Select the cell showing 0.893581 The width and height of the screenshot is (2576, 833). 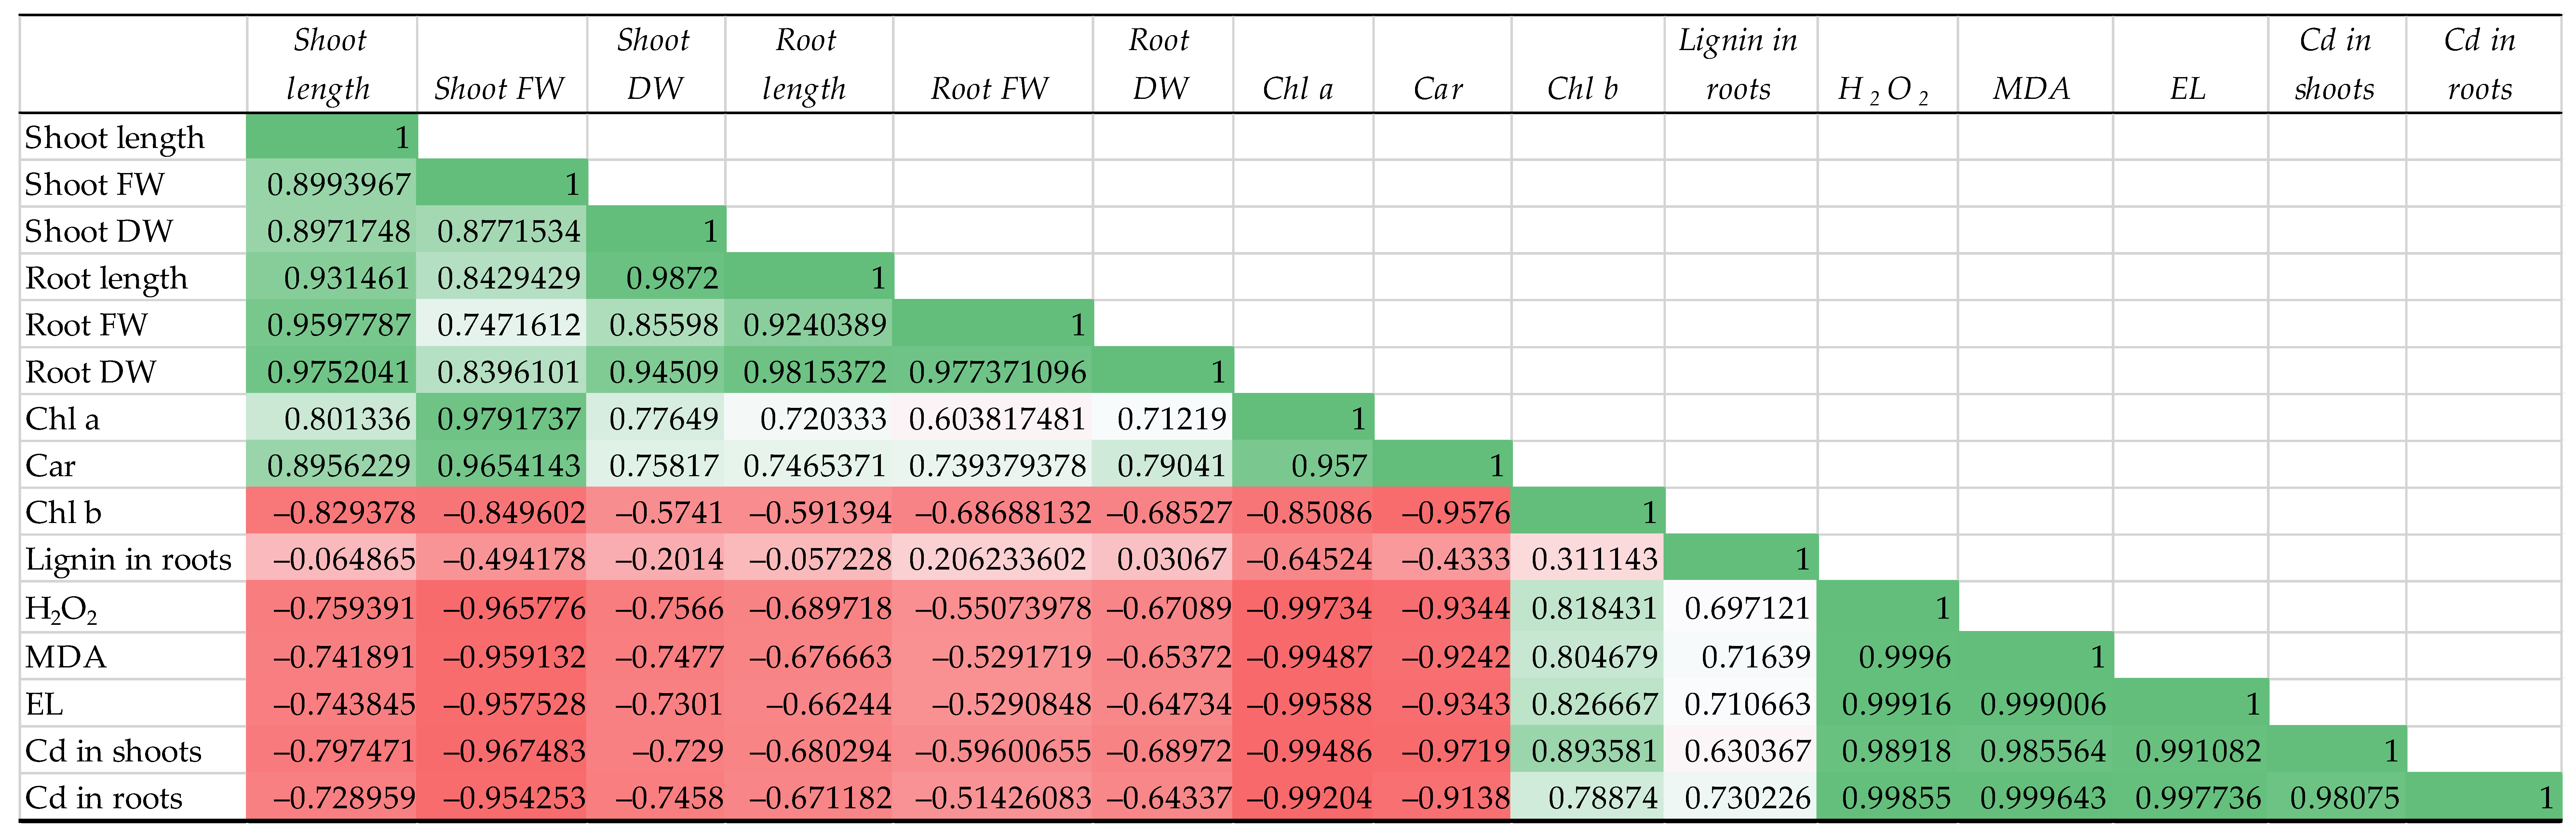pos(1594,751)
